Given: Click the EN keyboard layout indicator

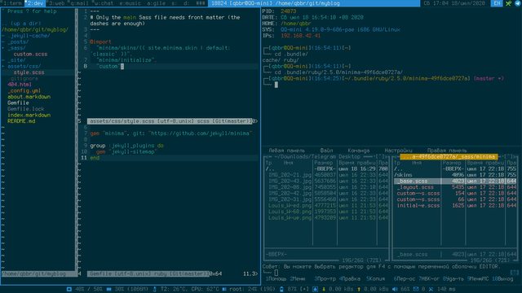Looking at the screenshot, I should [497, 3].
